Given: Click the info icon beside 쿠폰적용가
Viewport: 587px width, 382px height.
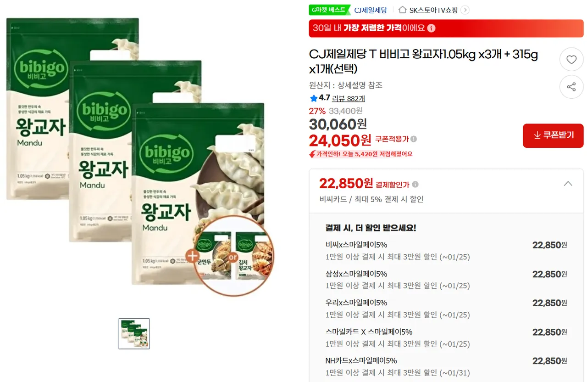Looking at the screenshot, I should 414,139.
